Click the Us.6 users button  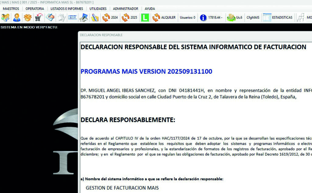(x=235, y=18)
